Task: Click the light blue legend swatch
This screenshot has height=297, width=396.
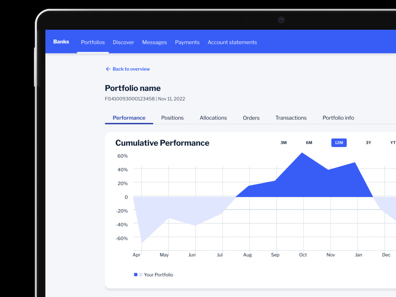Action: click(141, 274)
